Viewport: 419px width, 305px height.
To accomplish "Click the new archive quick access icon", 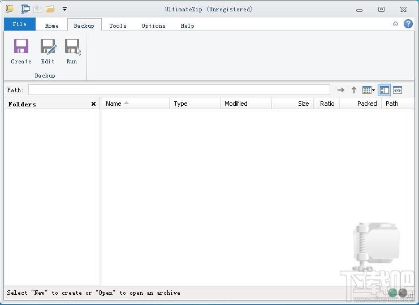I will 25,9.
